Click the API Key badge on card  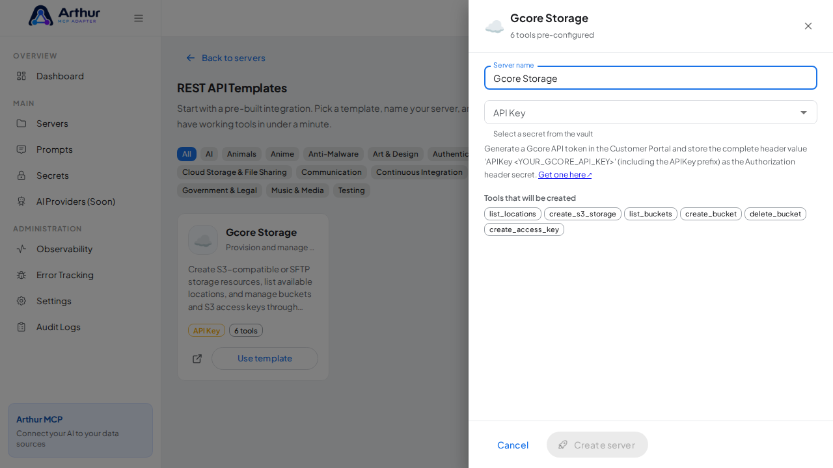206,330
